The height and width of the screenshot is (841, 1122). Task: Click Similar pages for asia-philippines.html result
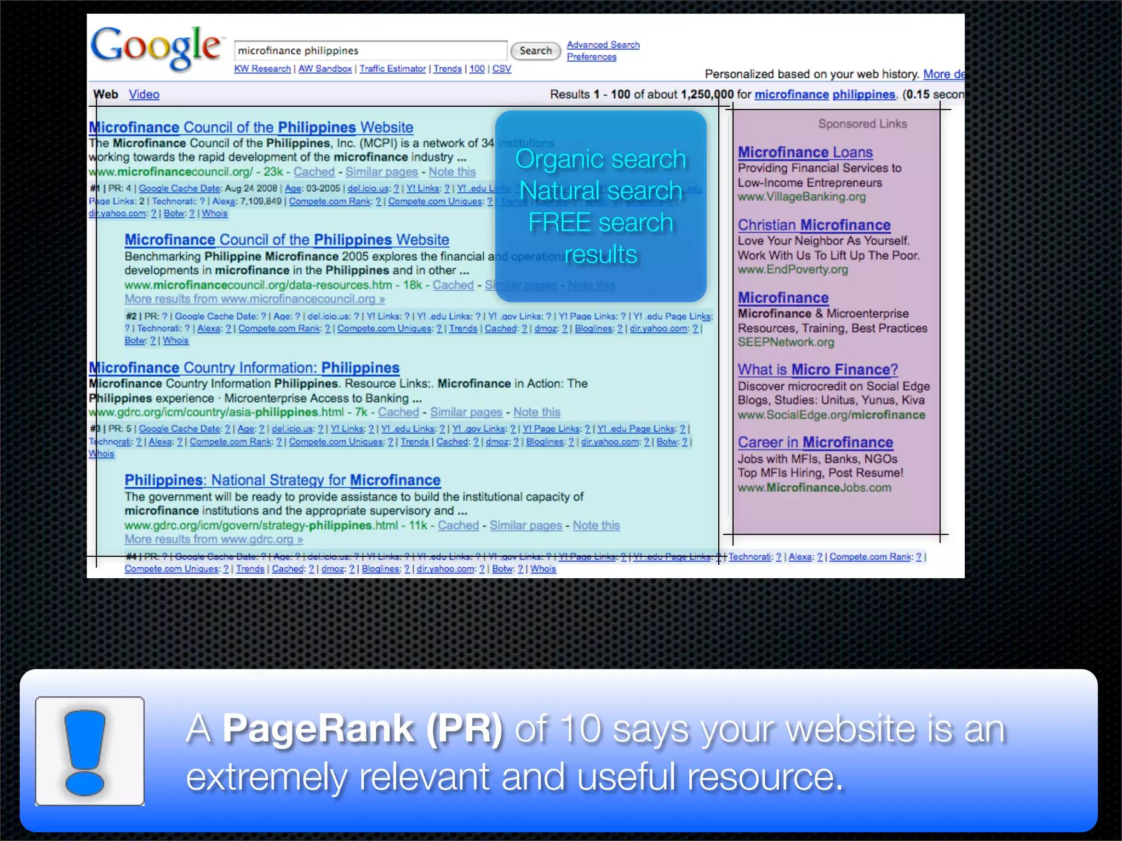[x=466, y=412]
